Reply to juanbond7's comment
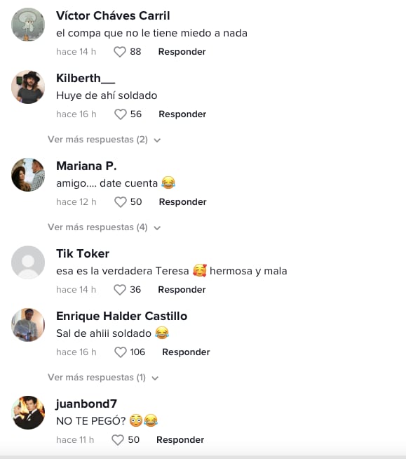 pyautogui.click(x=180, y=440)
